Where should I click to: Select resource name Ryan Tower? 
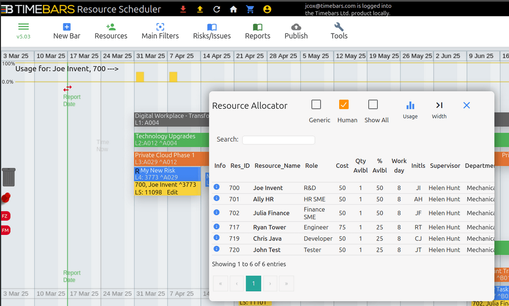(x=270, y=228)
